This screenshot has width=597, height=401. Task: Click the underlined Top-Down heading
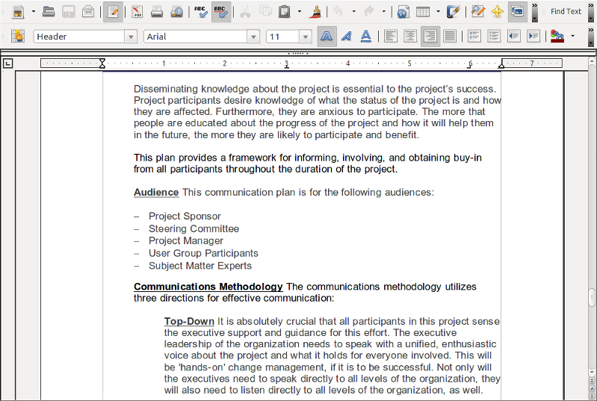tap(189, 322)
